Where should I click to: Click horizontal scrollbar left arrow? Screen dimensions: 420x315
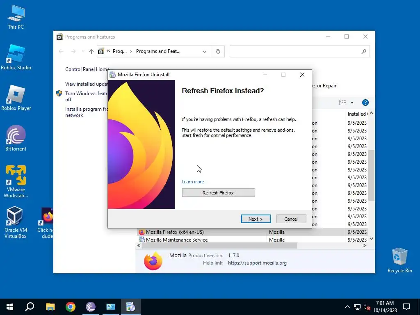[139, 245]
